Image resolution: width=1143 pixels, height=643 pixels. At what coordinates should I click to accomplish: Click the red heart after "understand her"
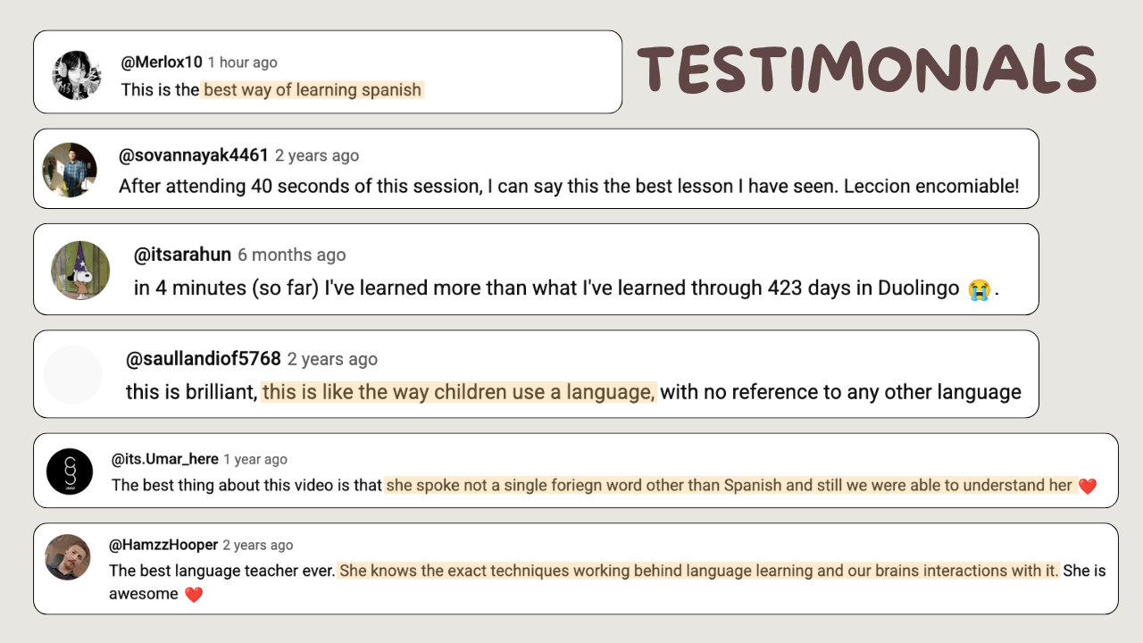coord(1087,487)
